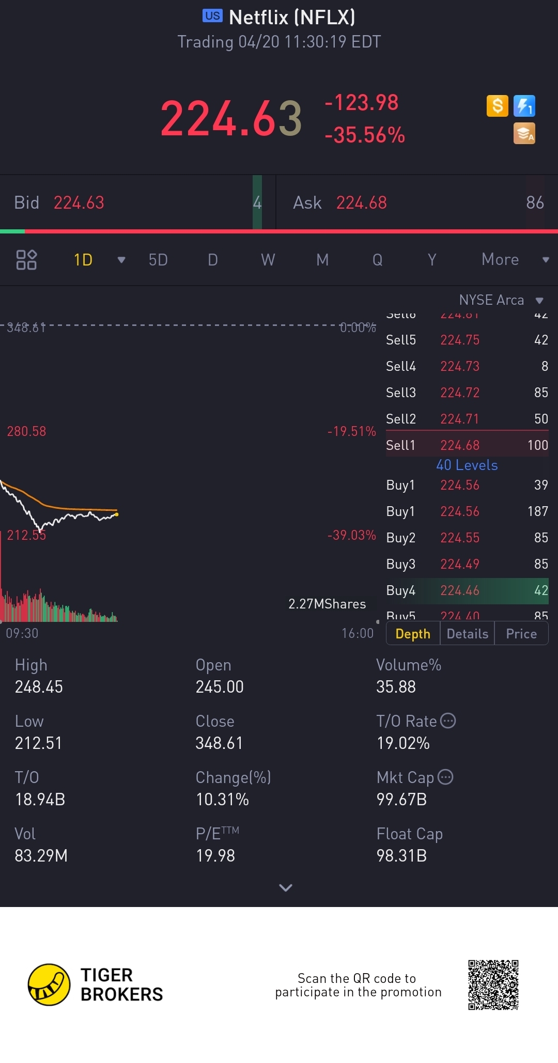Tap the Open 245.00 value

click(x=220, y=687)
